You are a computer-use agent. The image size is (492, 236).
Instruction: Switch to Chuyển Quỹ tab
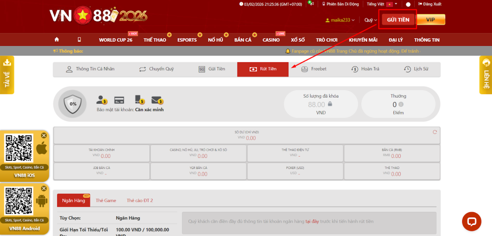point(157,69)
